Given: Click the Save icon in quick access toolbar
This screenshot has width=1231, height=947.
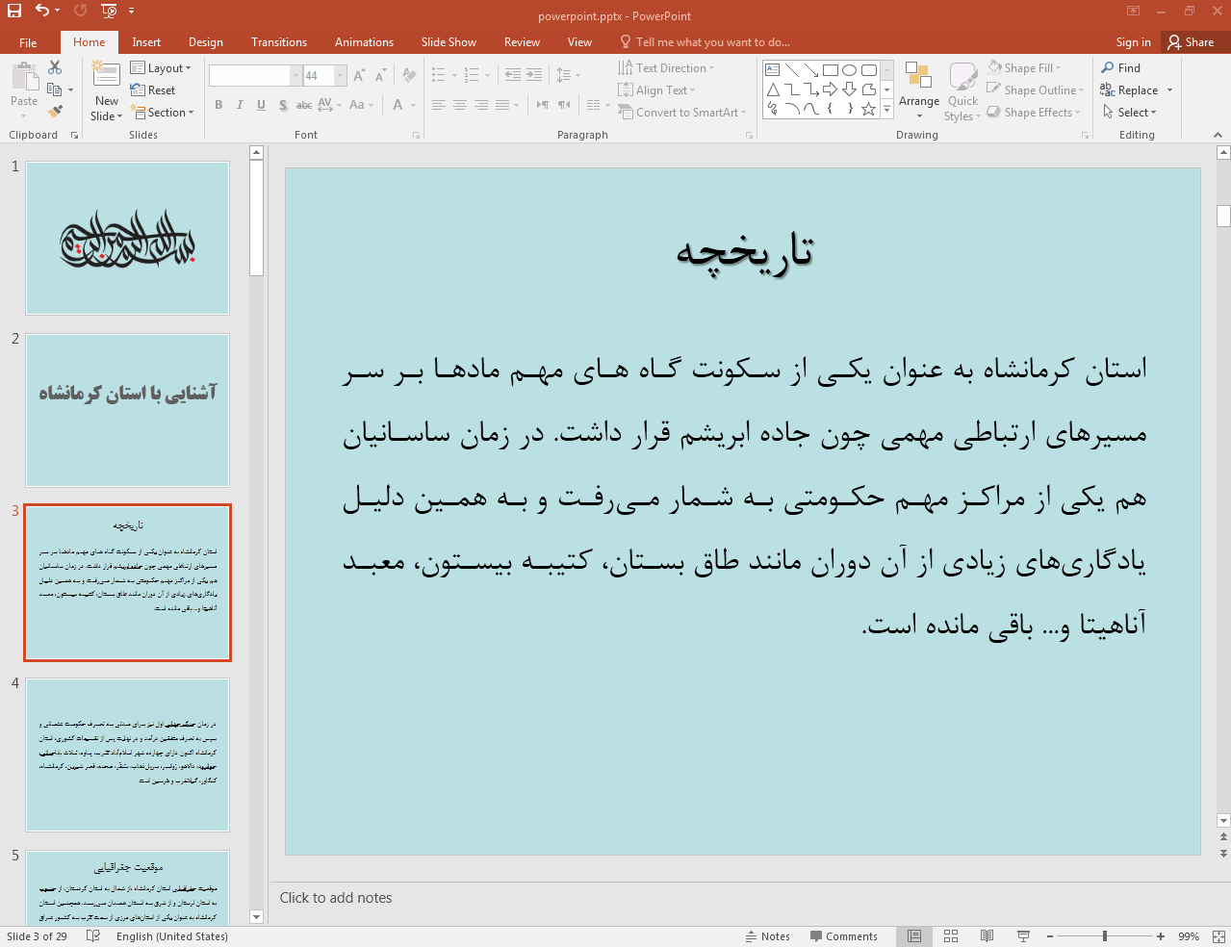Looking at the screenshot, I should coord(14,11).
